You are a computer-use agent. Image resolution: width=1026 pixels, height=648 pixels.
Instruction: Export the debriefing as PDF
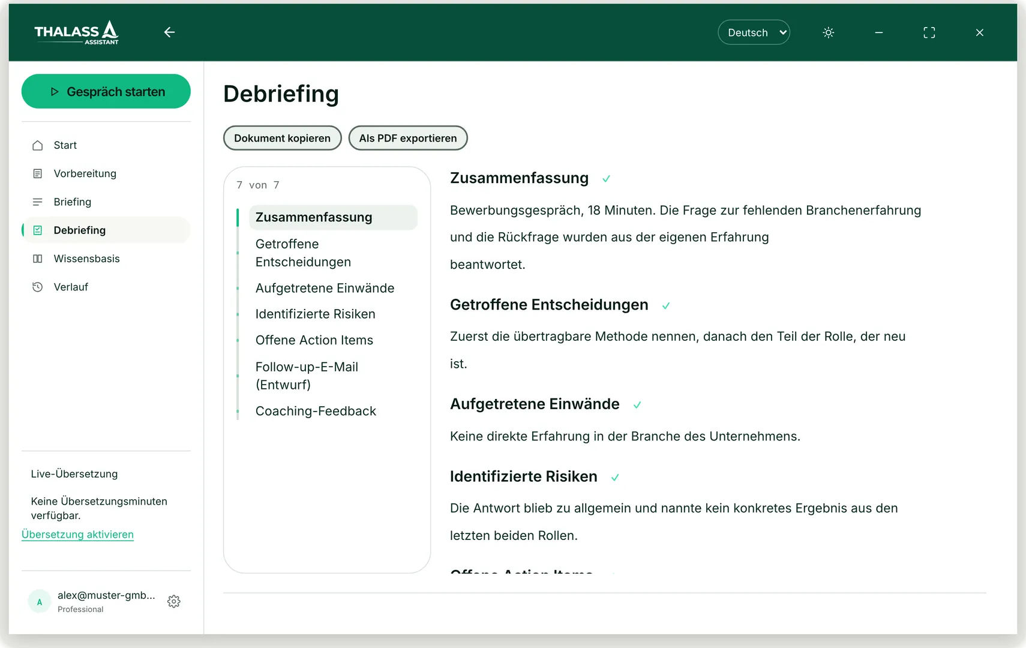408,138
